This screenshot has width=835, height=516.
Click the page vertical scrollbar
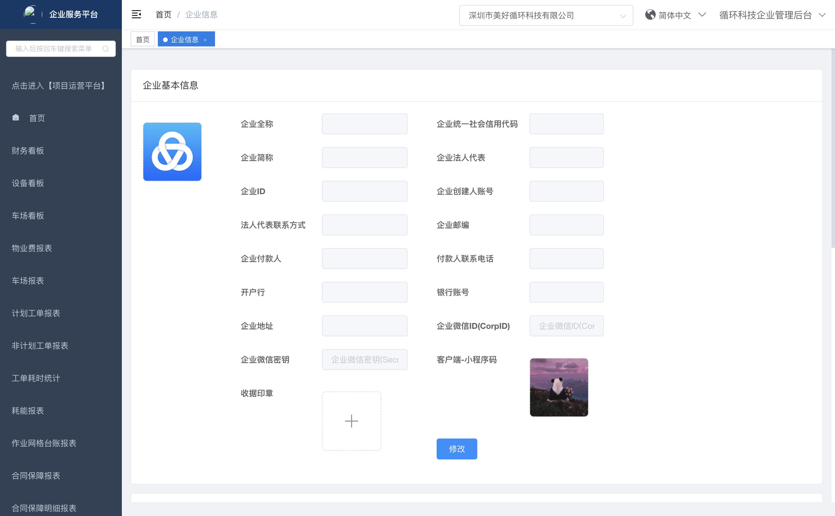pos(833,149)
